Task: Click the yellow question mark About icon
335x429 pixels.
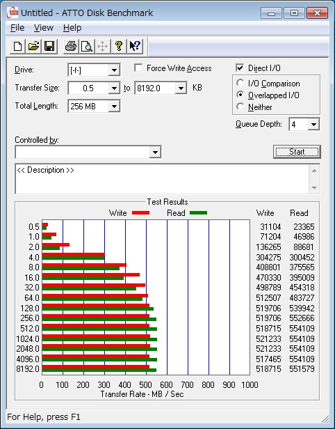Action: 119,46
